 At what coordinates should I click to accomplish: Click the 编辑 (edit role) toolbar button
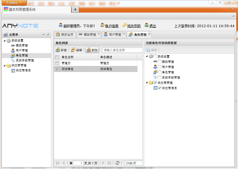coord(77,50)
